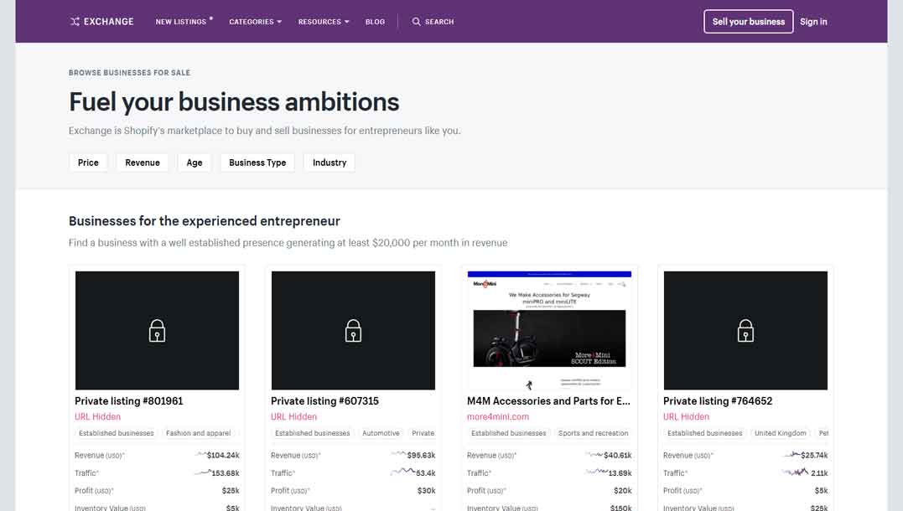
Task: Open Private listing #764652 title
Action: click(x=718, y=401)
